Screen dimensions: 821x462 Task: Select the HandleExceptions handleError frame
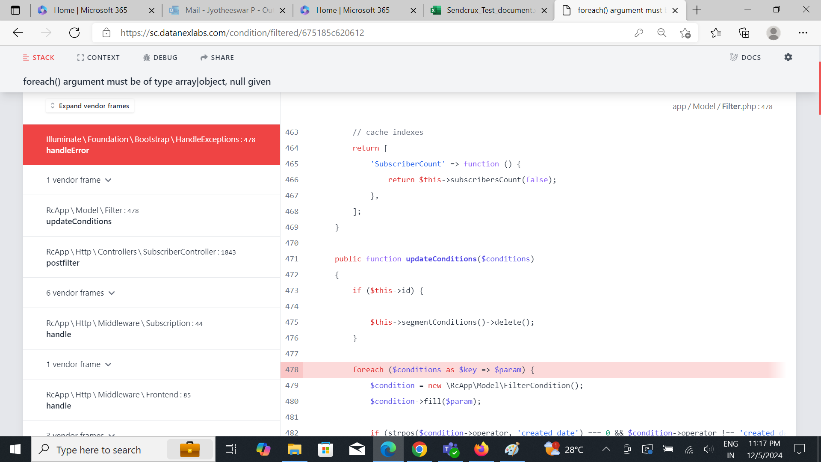click(x=151, y=145)
